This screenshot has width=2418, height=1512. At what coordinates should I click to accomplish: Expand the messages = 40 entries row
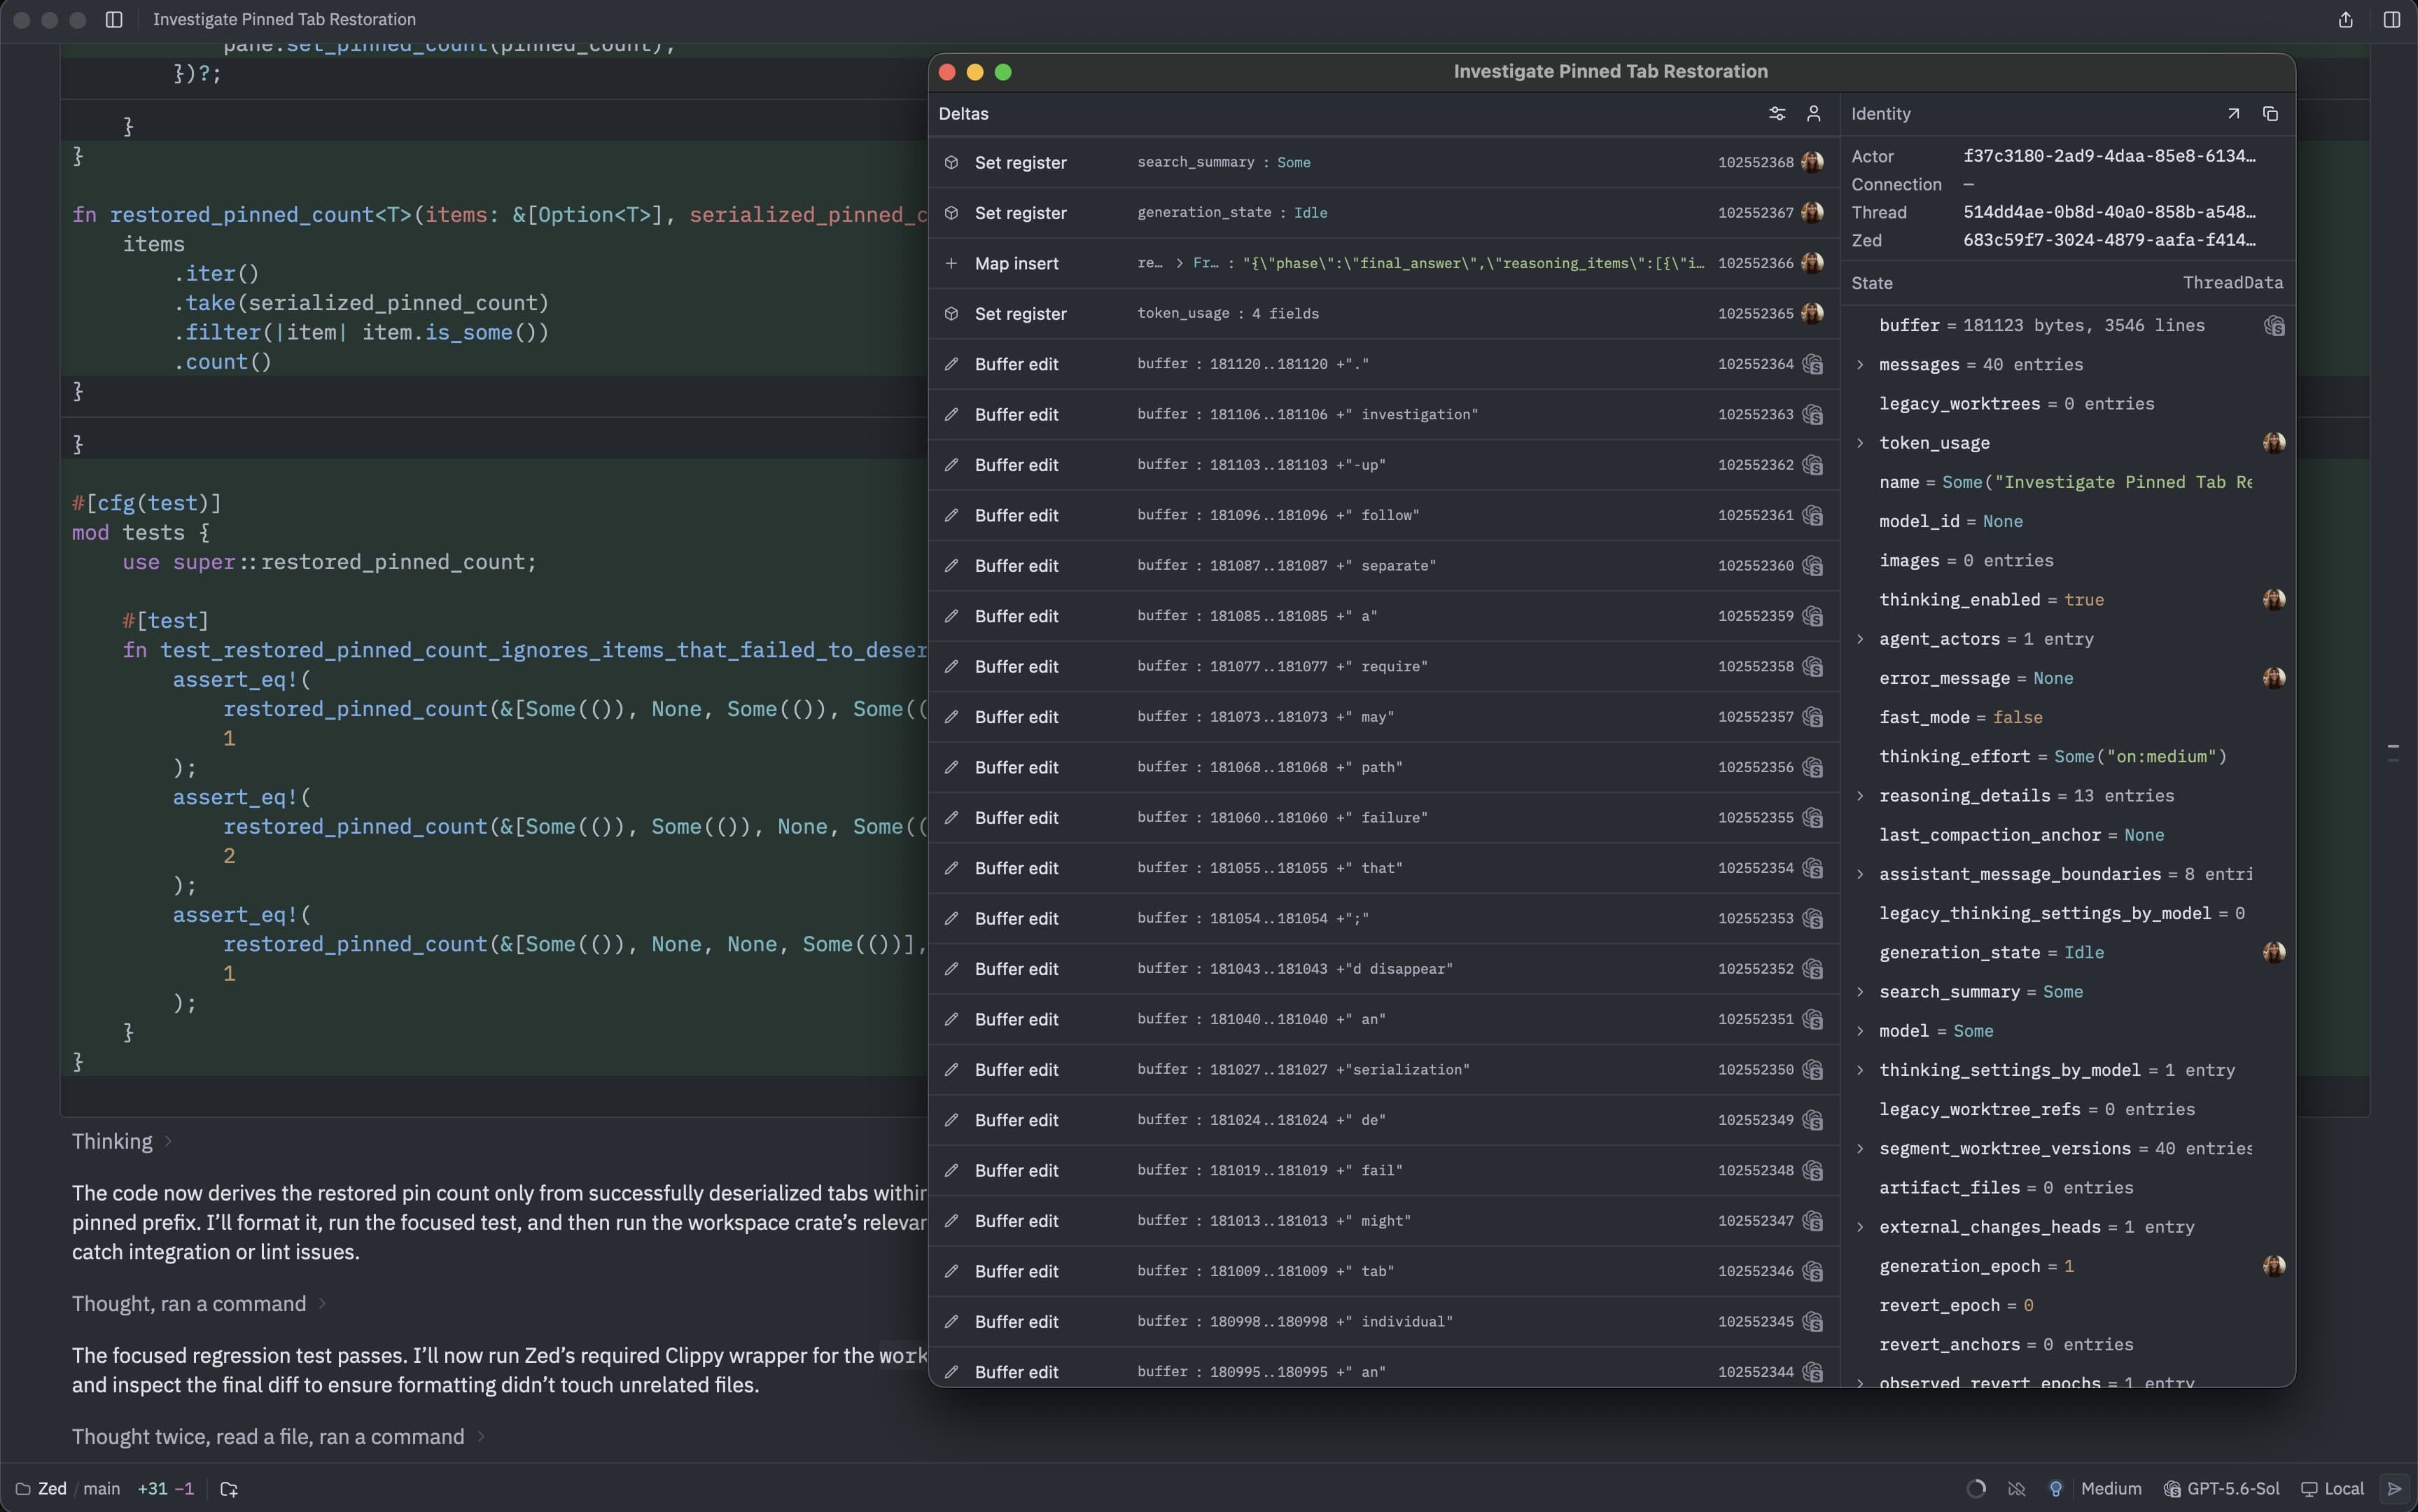pyautogui.click(x=1860, y=365)
